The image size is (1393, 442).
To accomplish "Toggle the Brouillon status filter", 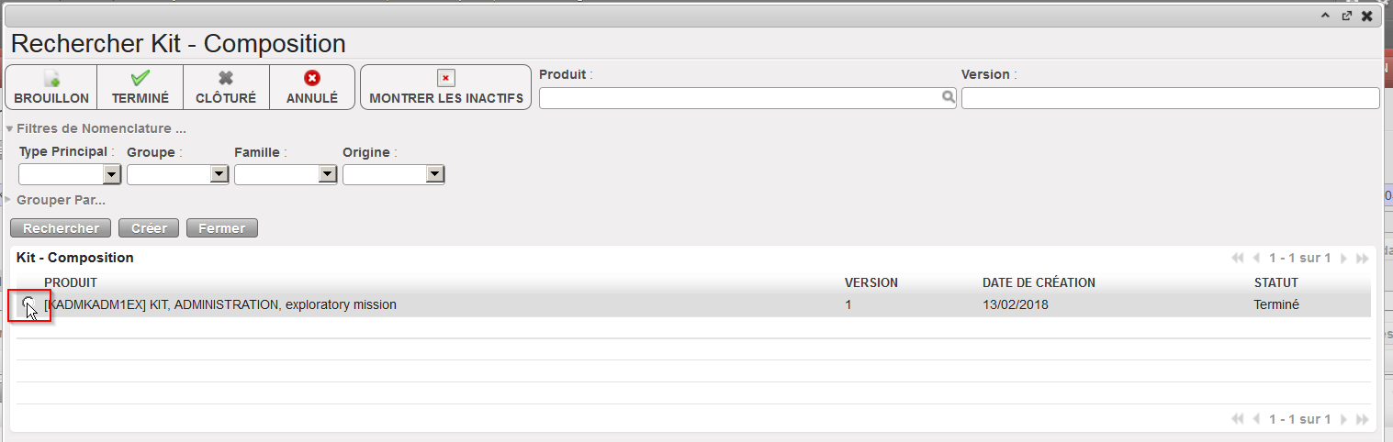I will 51,87.
